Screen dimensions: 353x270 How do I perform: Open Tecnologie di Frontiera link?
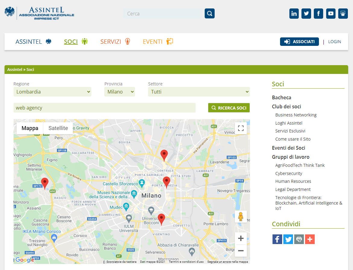point(309,203)
